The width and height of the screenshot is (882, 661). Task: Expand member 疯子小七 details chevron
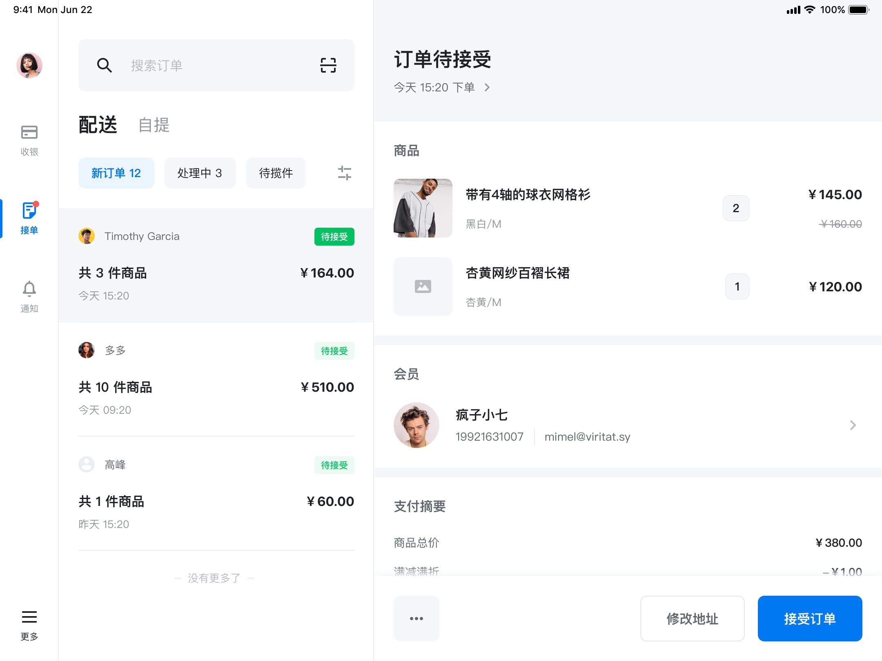[x=853, y=425]
